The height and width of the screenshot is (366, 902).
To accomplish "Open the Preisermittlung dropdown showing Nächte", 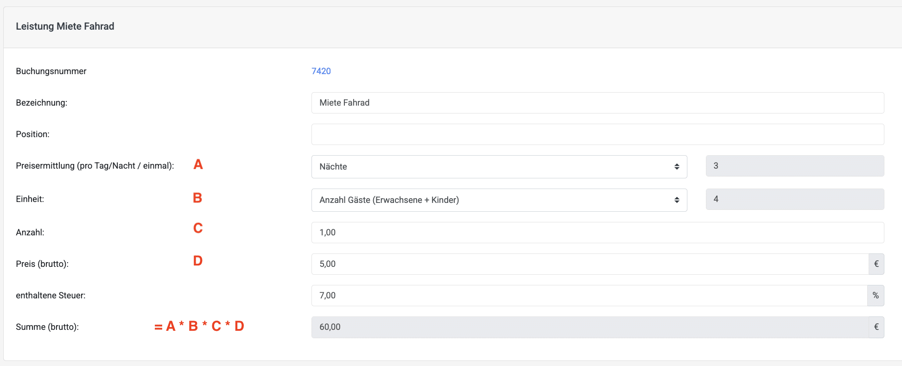I will click(x=499, y=167).
